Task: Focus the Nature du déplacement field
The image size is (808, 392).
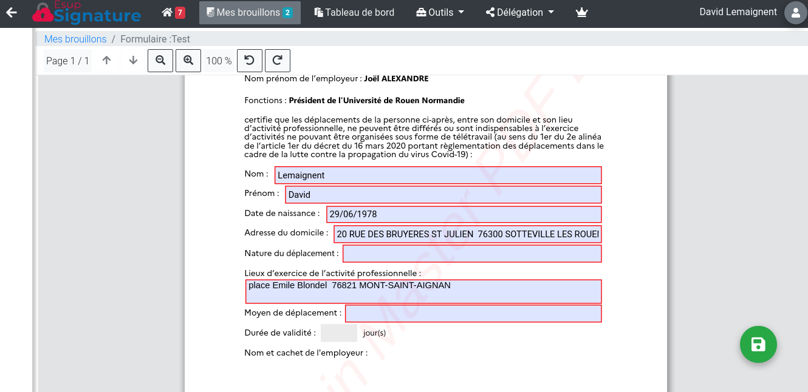Action: [472, 254]
